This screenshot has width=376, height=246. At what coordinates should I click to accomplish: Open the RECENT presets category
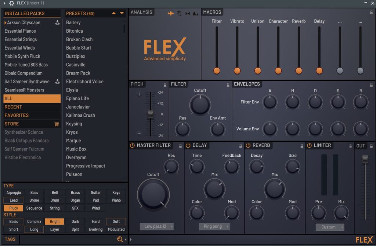[32, 107]
